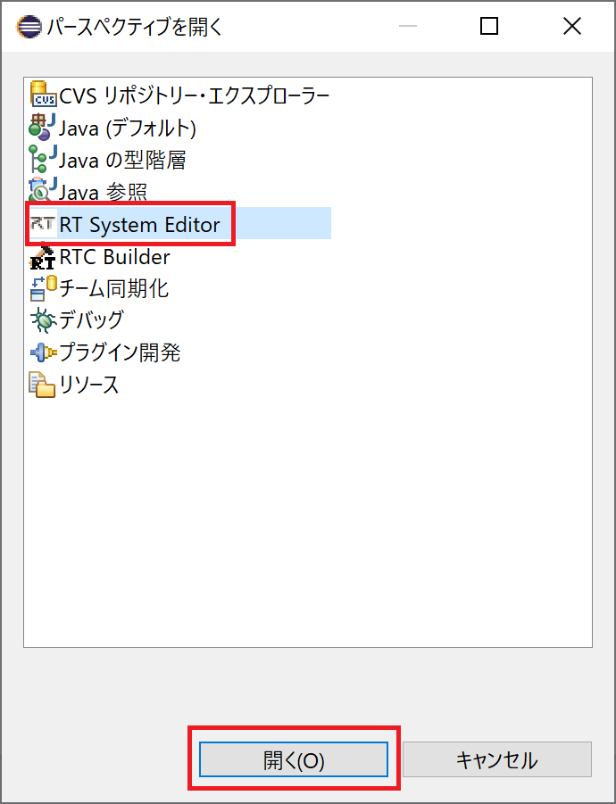Viewport: 616px width, 804px height.
Task: Click the Java (デフォルト) perspective icon
Action: tap(43, 128)
